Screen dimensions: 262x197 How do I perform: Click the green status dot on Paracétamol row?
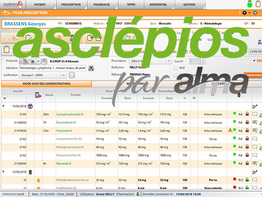[x=235, y=155]
